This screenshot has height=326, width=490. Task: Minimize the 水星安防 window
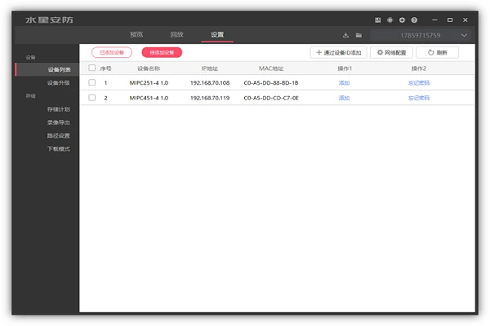coord(434,20)
